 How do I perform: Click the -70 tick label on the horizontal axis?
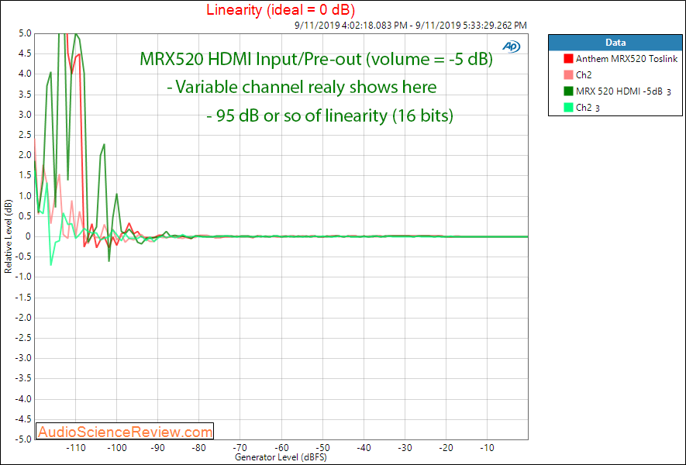240,448
